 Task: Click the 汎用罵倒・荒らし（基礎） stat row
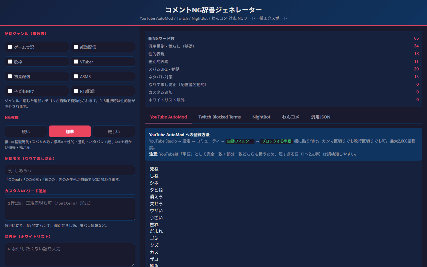coord(284,46)
